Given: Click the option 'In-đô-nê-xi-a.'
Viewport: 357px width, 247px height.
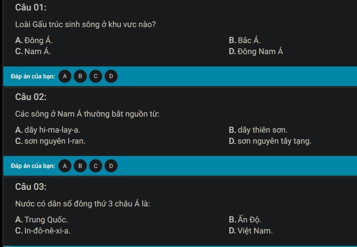Looking at the screenshot, I should (47, 231).
